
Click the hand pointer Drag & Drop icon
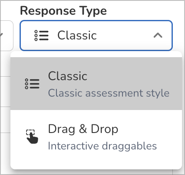point(32,136)
